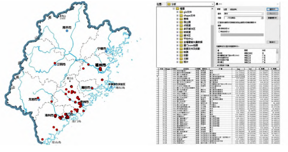Expand the 数据文件及投影 folder node
This screenshot has width=288, height=152.
pos(178,49)
